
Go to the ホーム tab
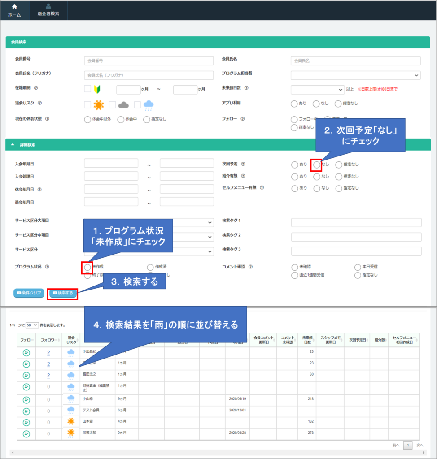point(14,10)
